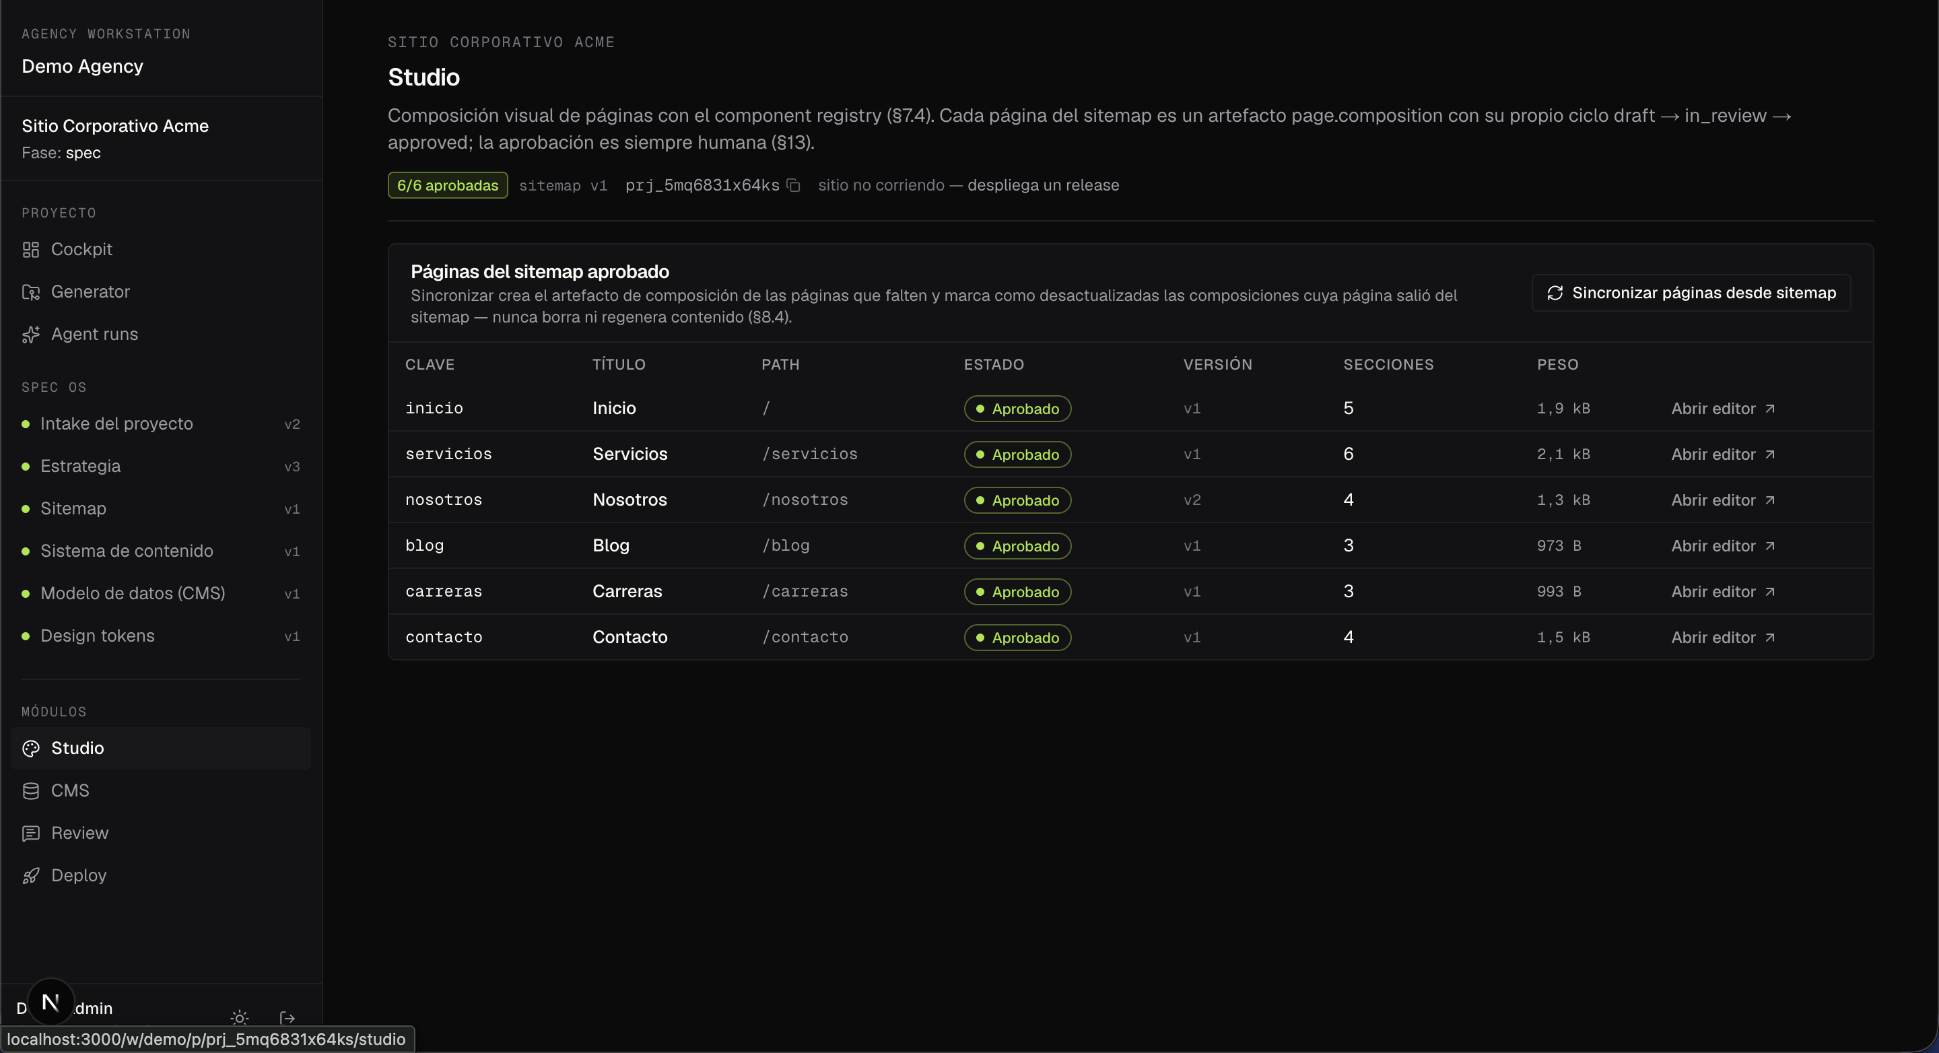The height and width of the screenshot is (1053, 1939).
Task: Toggle the light/dark theme sun icon
Action: point(240,1017)
